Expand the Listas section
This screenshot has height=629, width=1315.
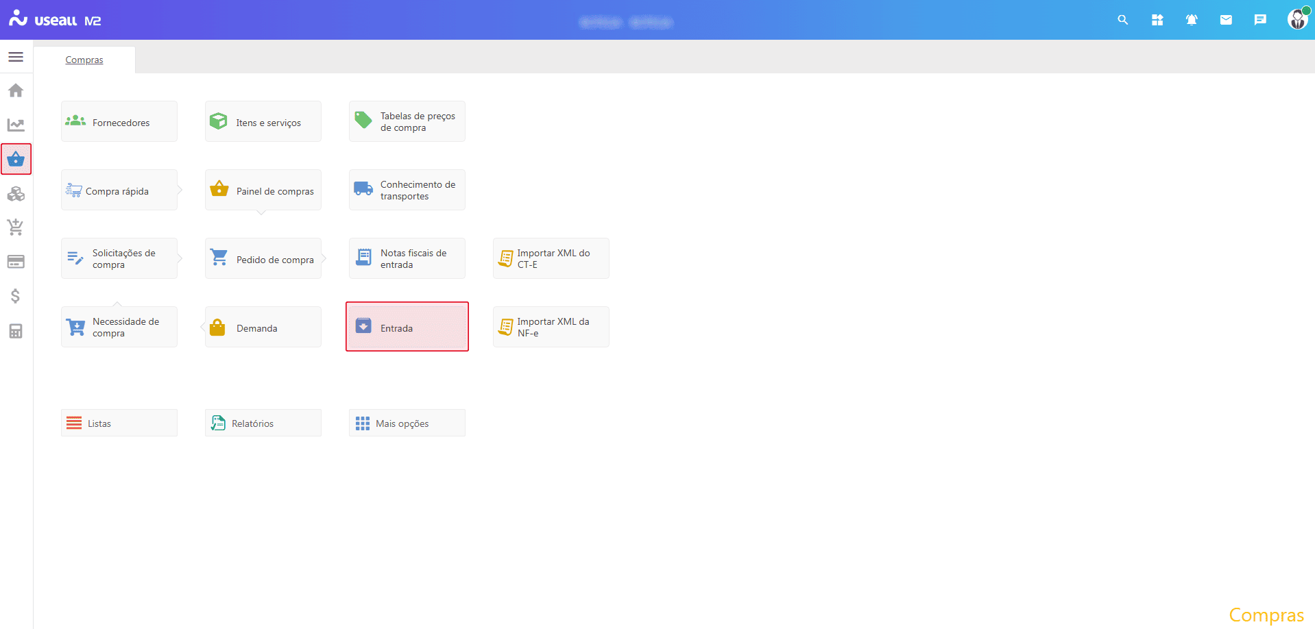point(119,423)
